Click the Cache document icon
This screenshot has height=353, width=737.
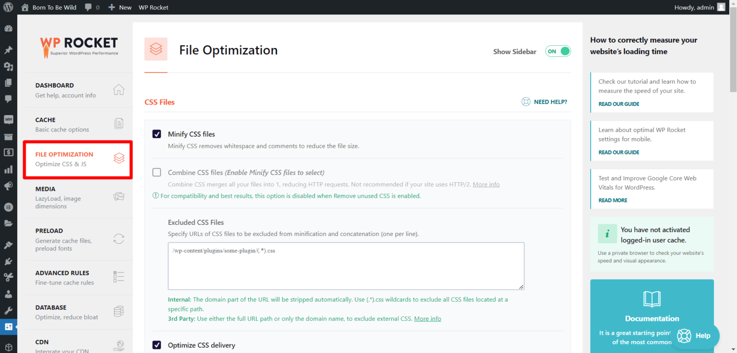tap(119, 124)
